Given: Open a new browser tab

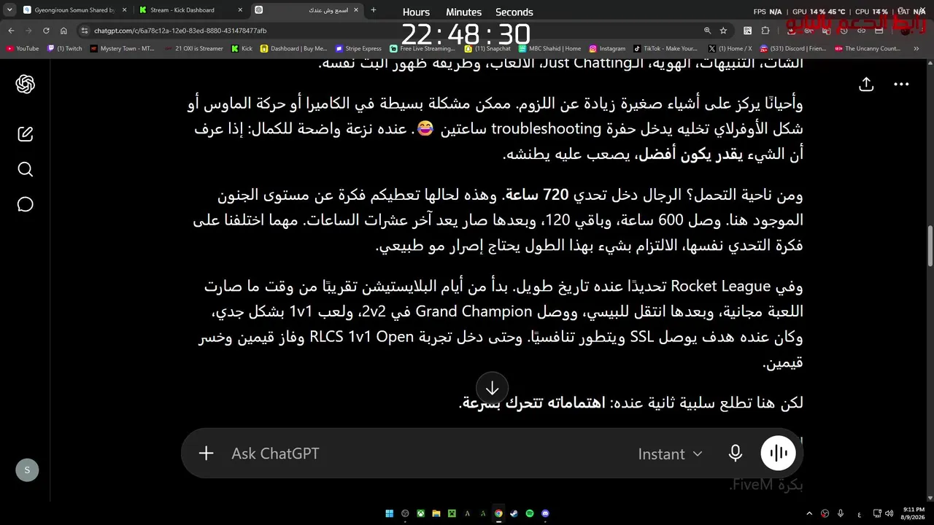Looking at the screenshot, I should pyautogui.click(x=374, y=10).
